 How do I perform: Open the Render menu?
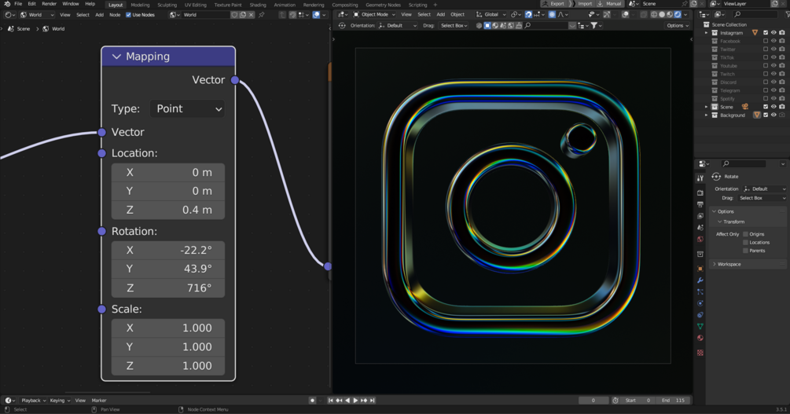(x=49, y=4)
